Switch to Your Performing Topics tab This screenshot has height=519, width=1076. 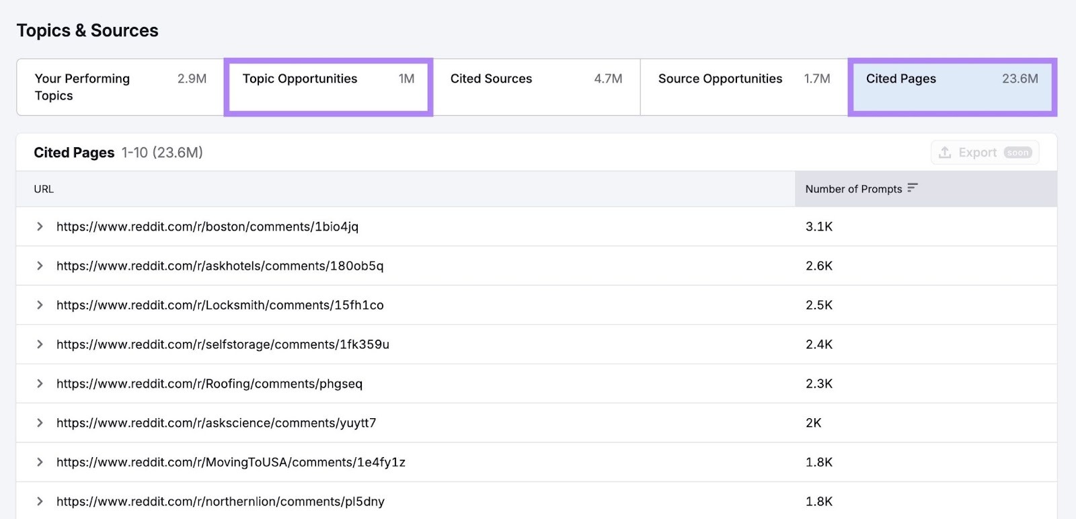[120, 87]
